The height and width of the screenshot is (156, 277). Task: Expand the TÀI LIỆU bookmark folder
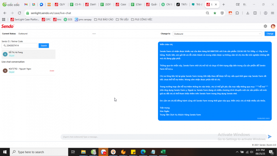pos(122,19)
